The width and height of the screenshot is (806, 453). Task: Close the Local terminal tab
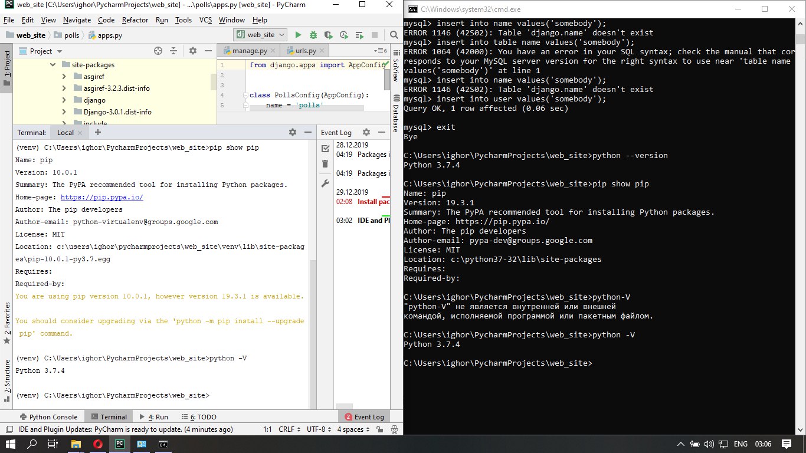pyautogui.click(x=81, y=133)
